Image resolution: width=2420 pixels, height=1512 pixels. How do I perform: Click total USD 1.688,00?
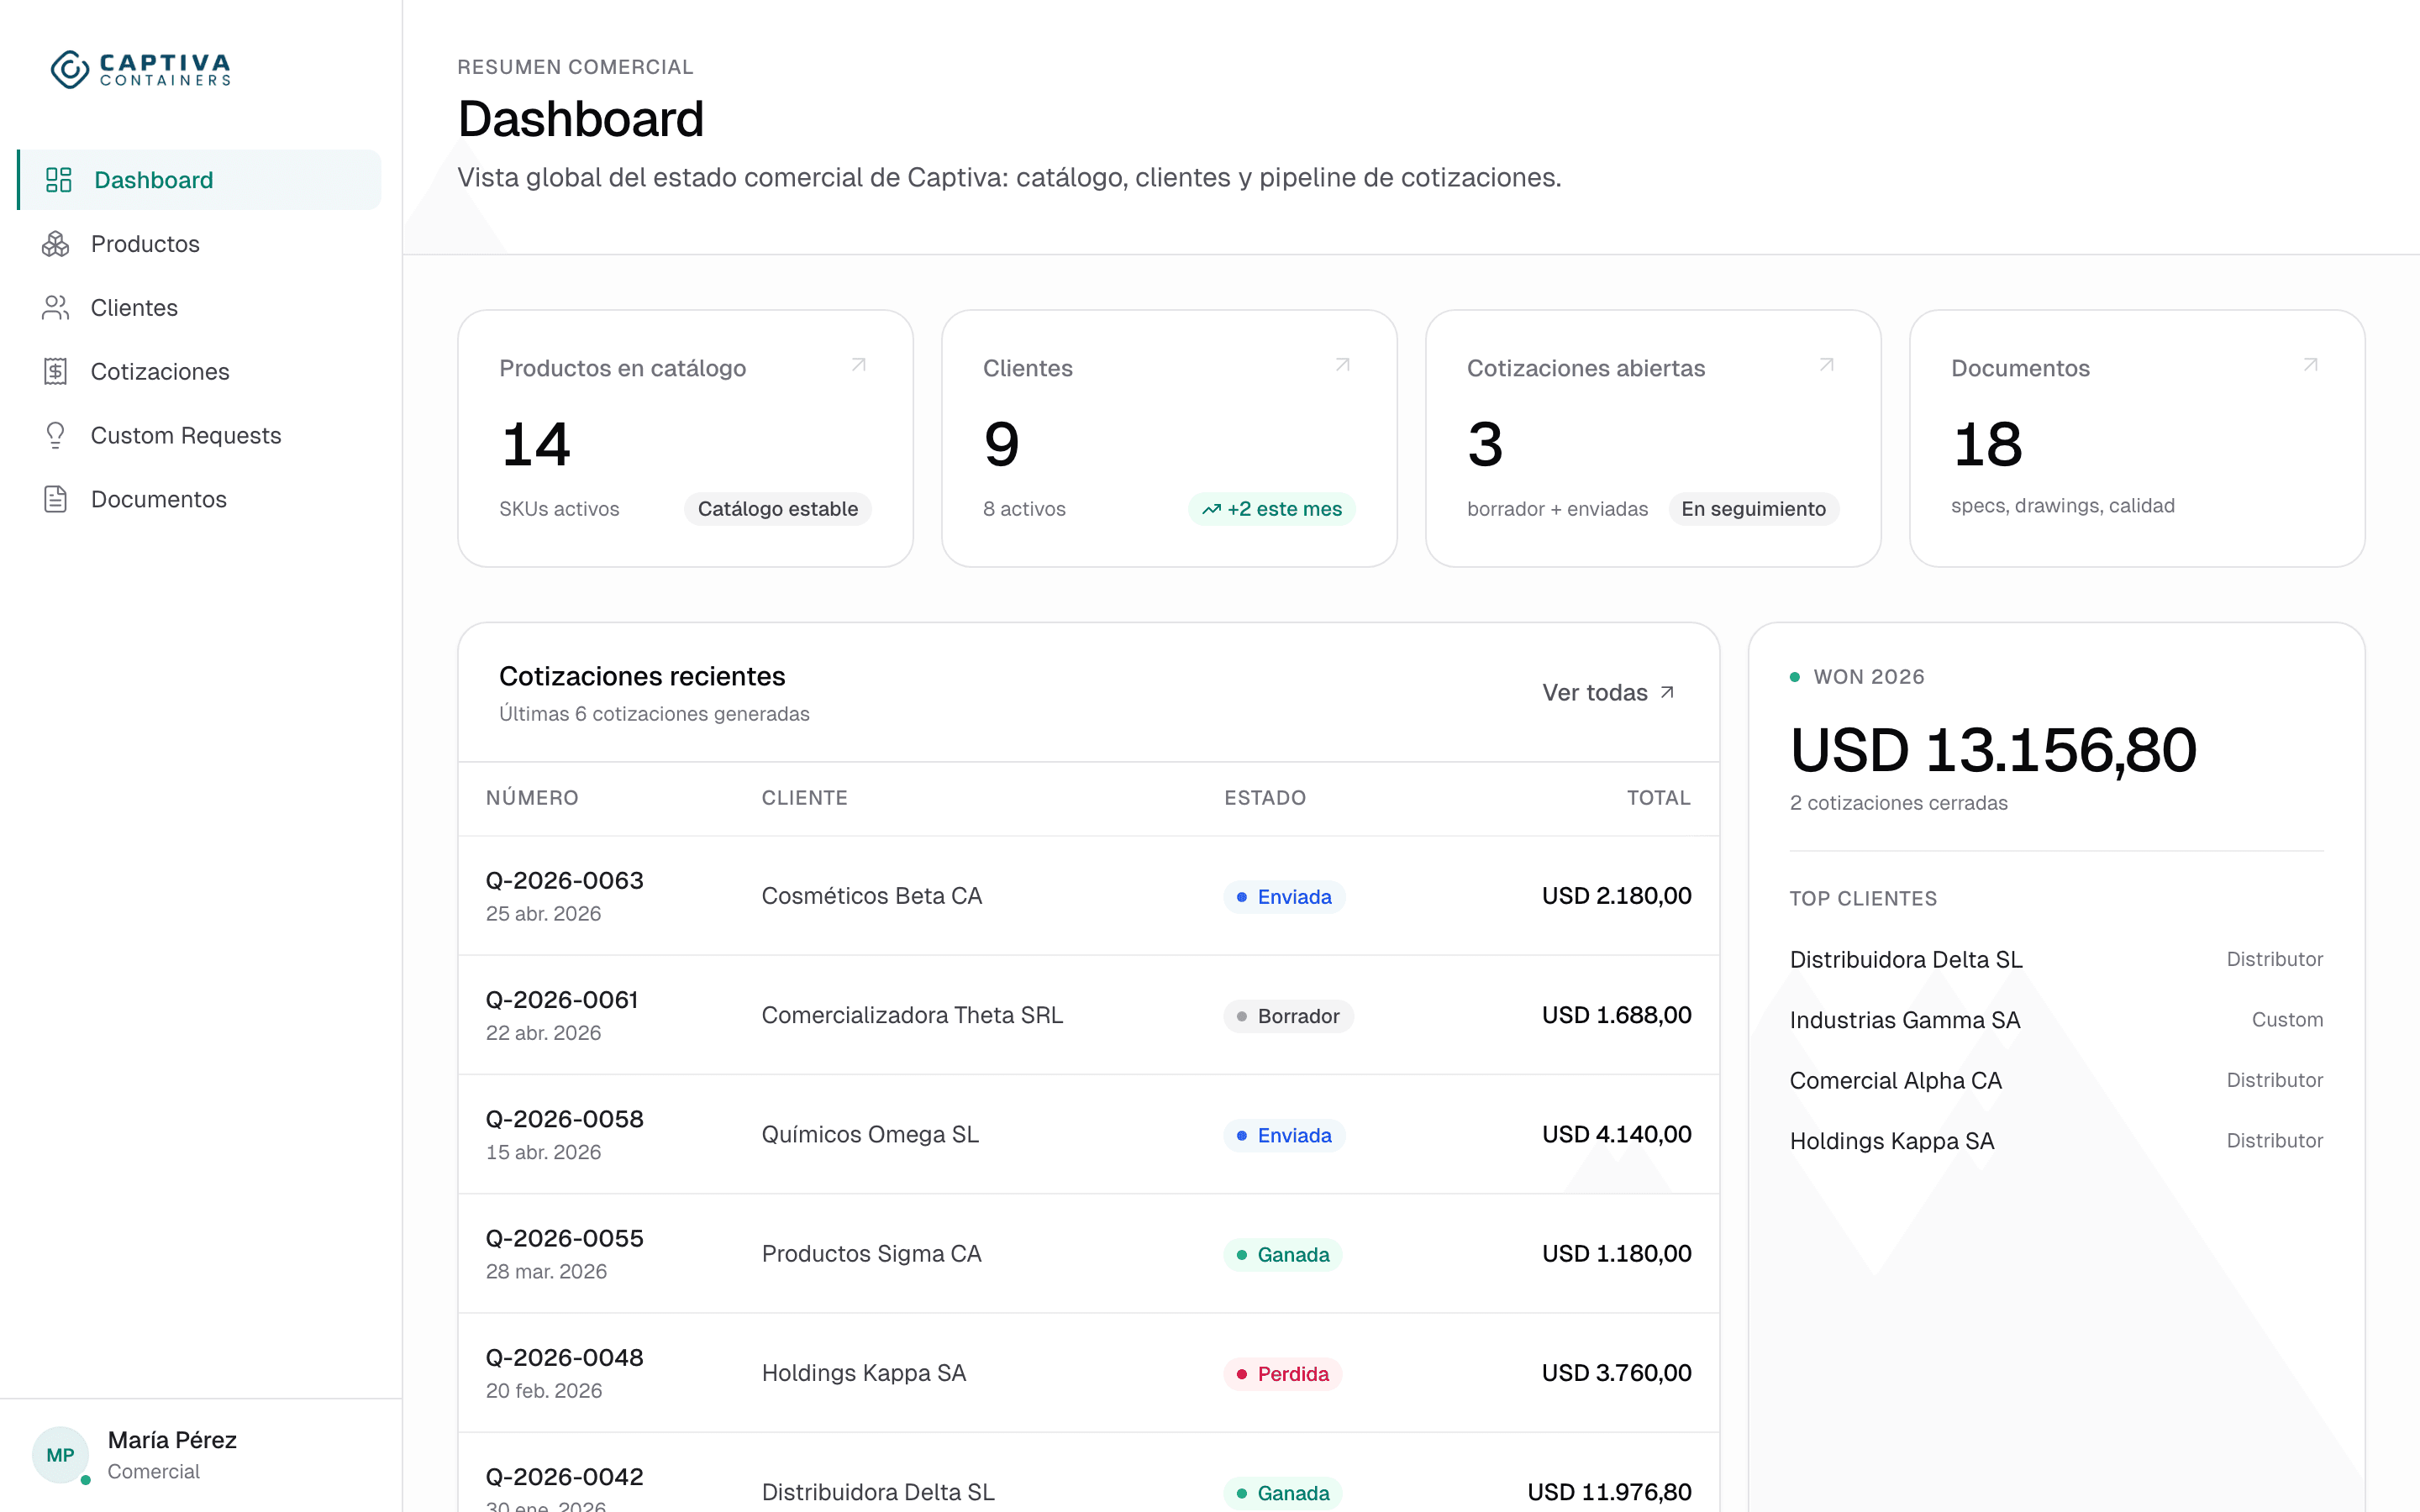tap(1616, 1015)
